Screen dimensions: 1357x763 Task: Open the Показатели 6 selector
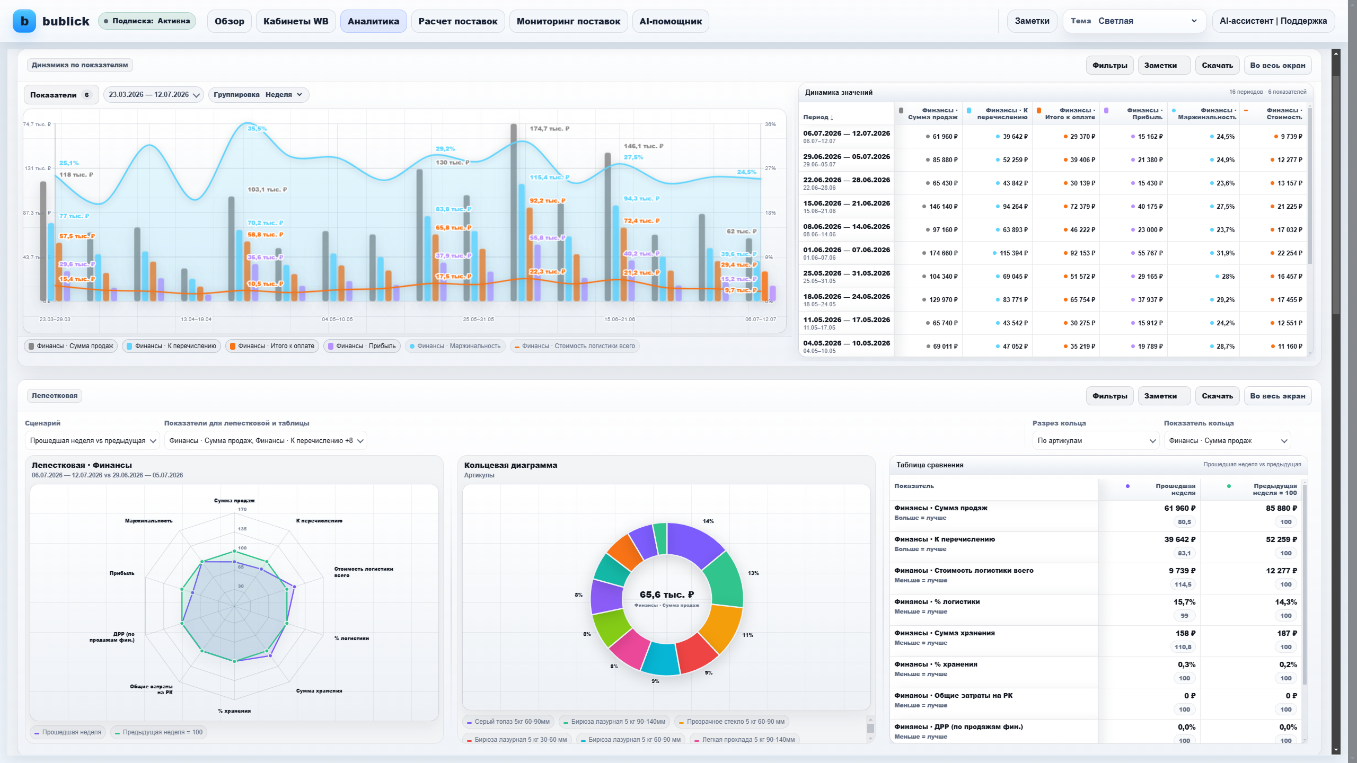click(61, 95)
